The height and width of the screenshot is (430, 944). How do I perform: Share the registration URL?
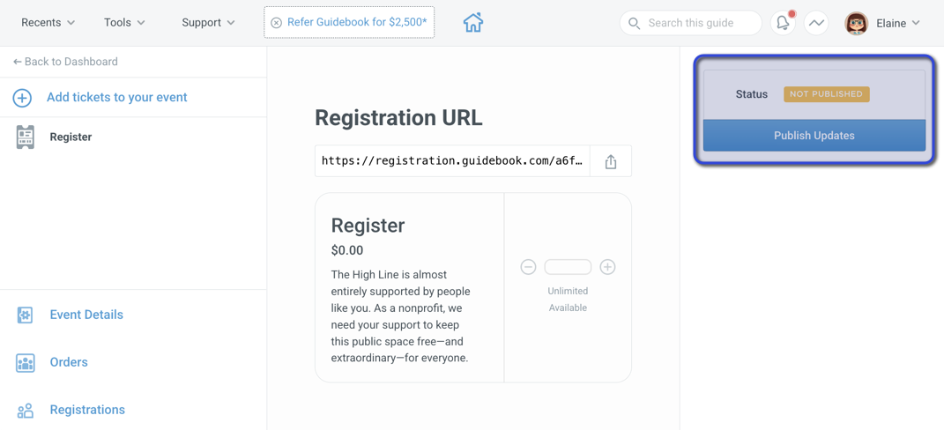(611, 161)
